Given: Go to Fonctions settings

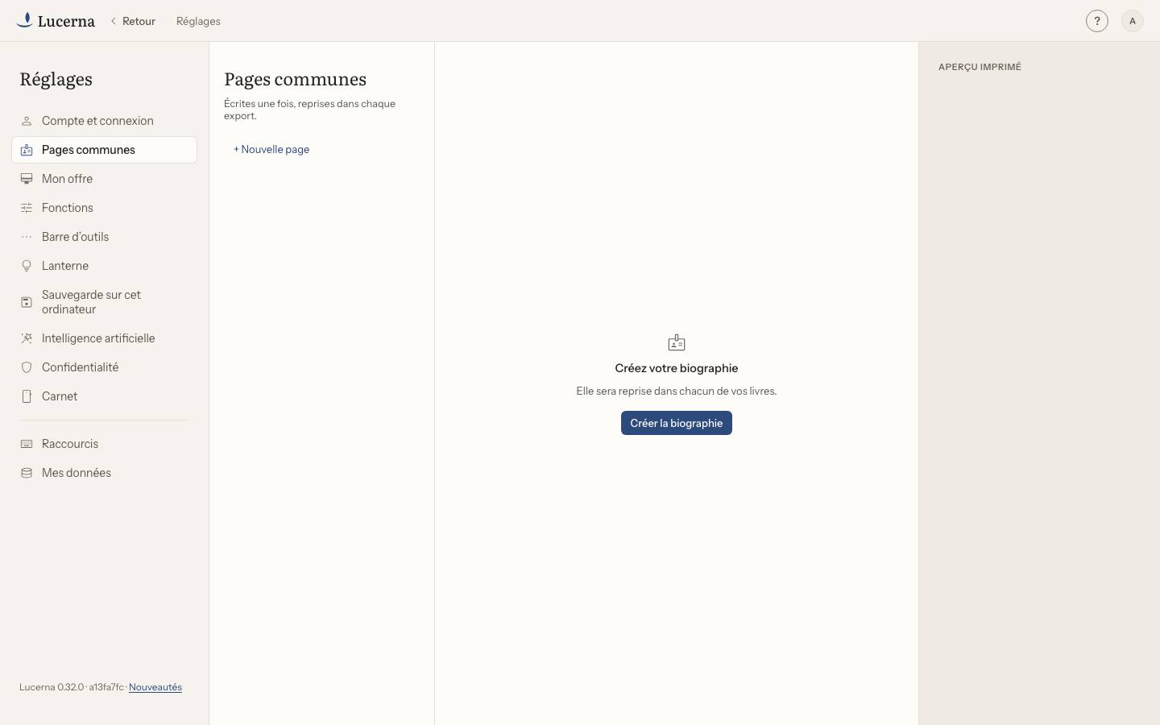Looking at the screenshot, I should click(105, 208).
